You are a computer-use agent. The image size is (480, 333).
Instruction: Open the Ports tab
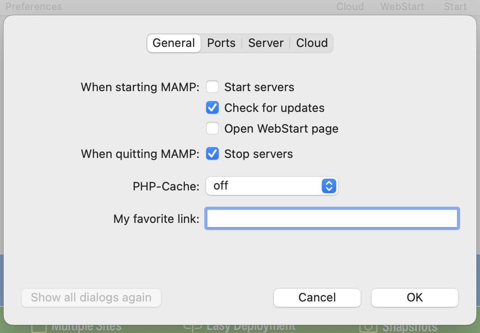(221, 43)
